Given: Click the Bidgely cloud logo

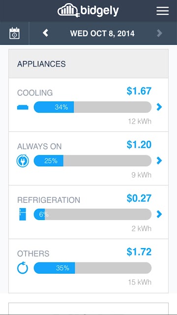Looking at the screenshot, I should coord(88,10).
